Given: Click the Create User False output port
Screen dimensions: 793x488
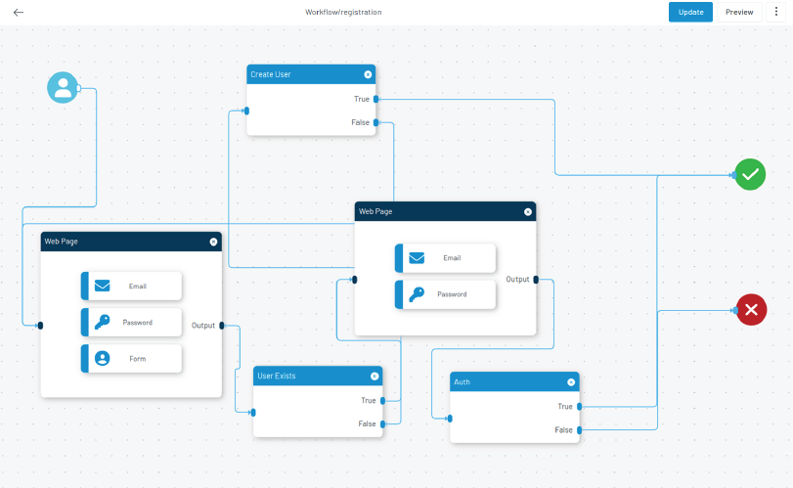Looking at the screenshot, I should (x=375, y=122).
